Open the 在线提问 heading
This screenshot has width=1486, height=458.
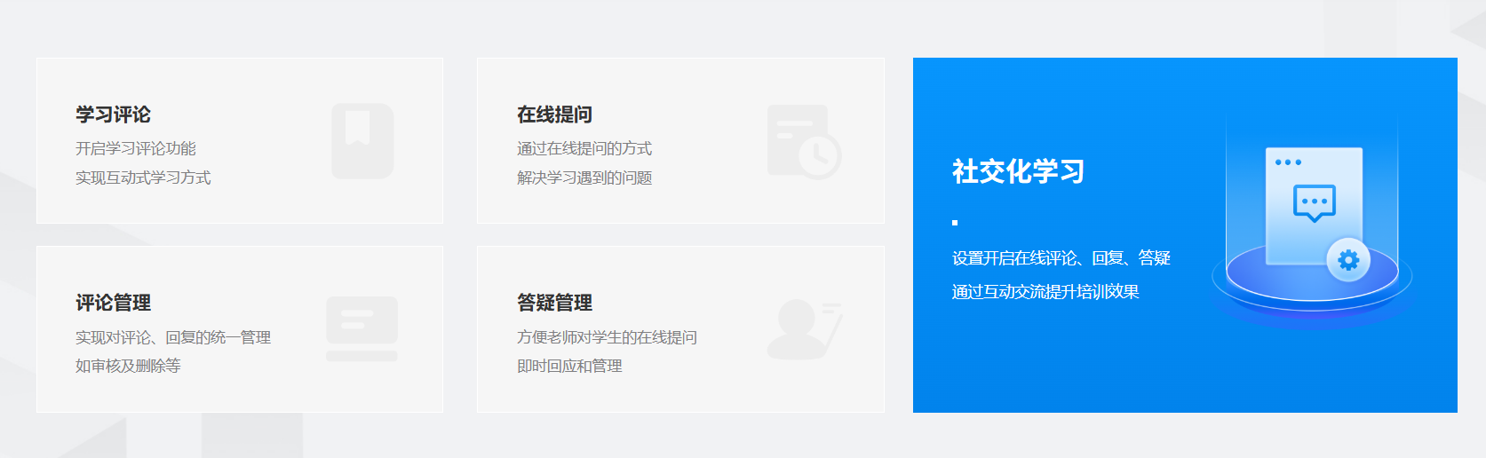[x=554, y=114]
